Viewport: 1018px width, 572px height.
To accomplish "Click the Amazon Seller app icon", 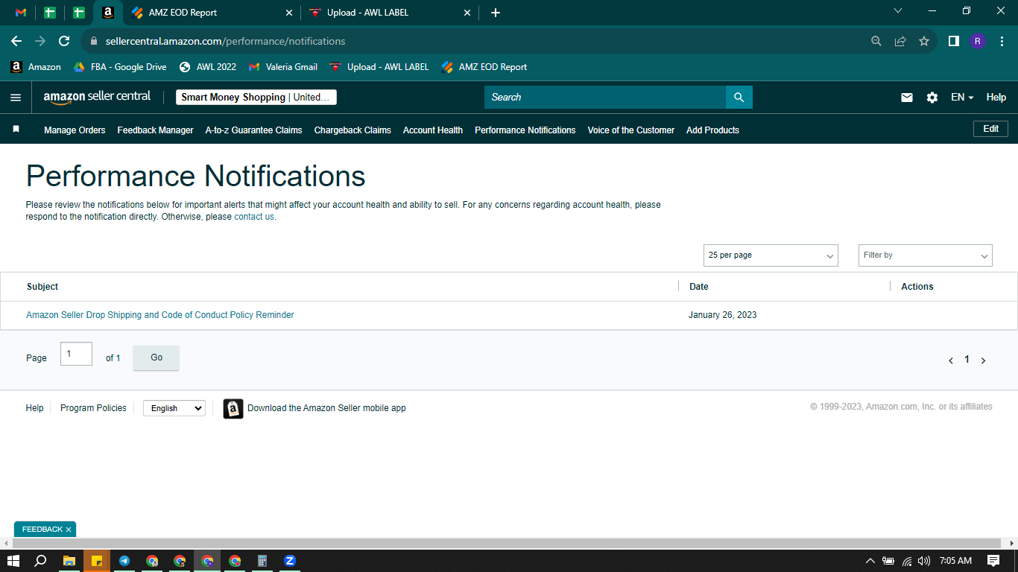I will pos(233,408).
